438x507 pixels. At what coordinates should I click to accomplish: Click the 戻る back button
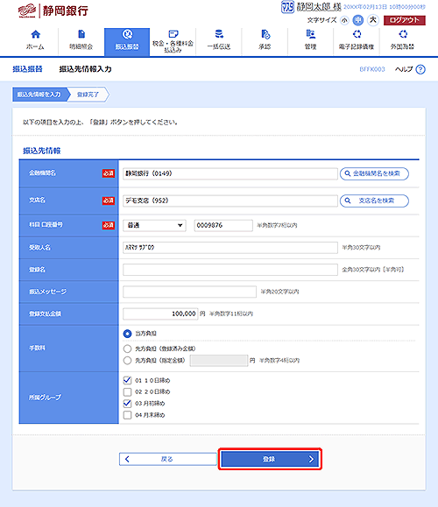pos(168,459)
